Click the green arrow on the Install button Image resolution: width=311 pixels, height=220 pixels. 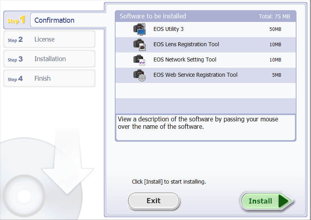pos(284,201)
